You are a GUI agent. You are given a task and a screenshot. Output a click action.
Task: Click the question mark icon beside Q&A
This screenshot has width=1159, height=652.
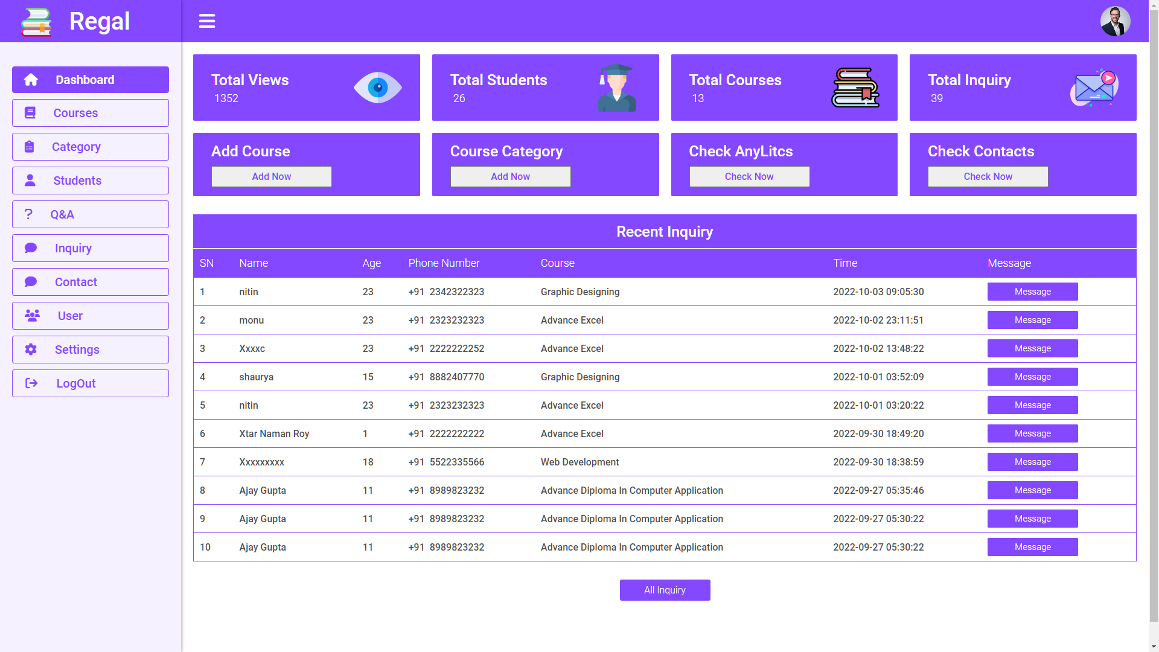point(28,214)
